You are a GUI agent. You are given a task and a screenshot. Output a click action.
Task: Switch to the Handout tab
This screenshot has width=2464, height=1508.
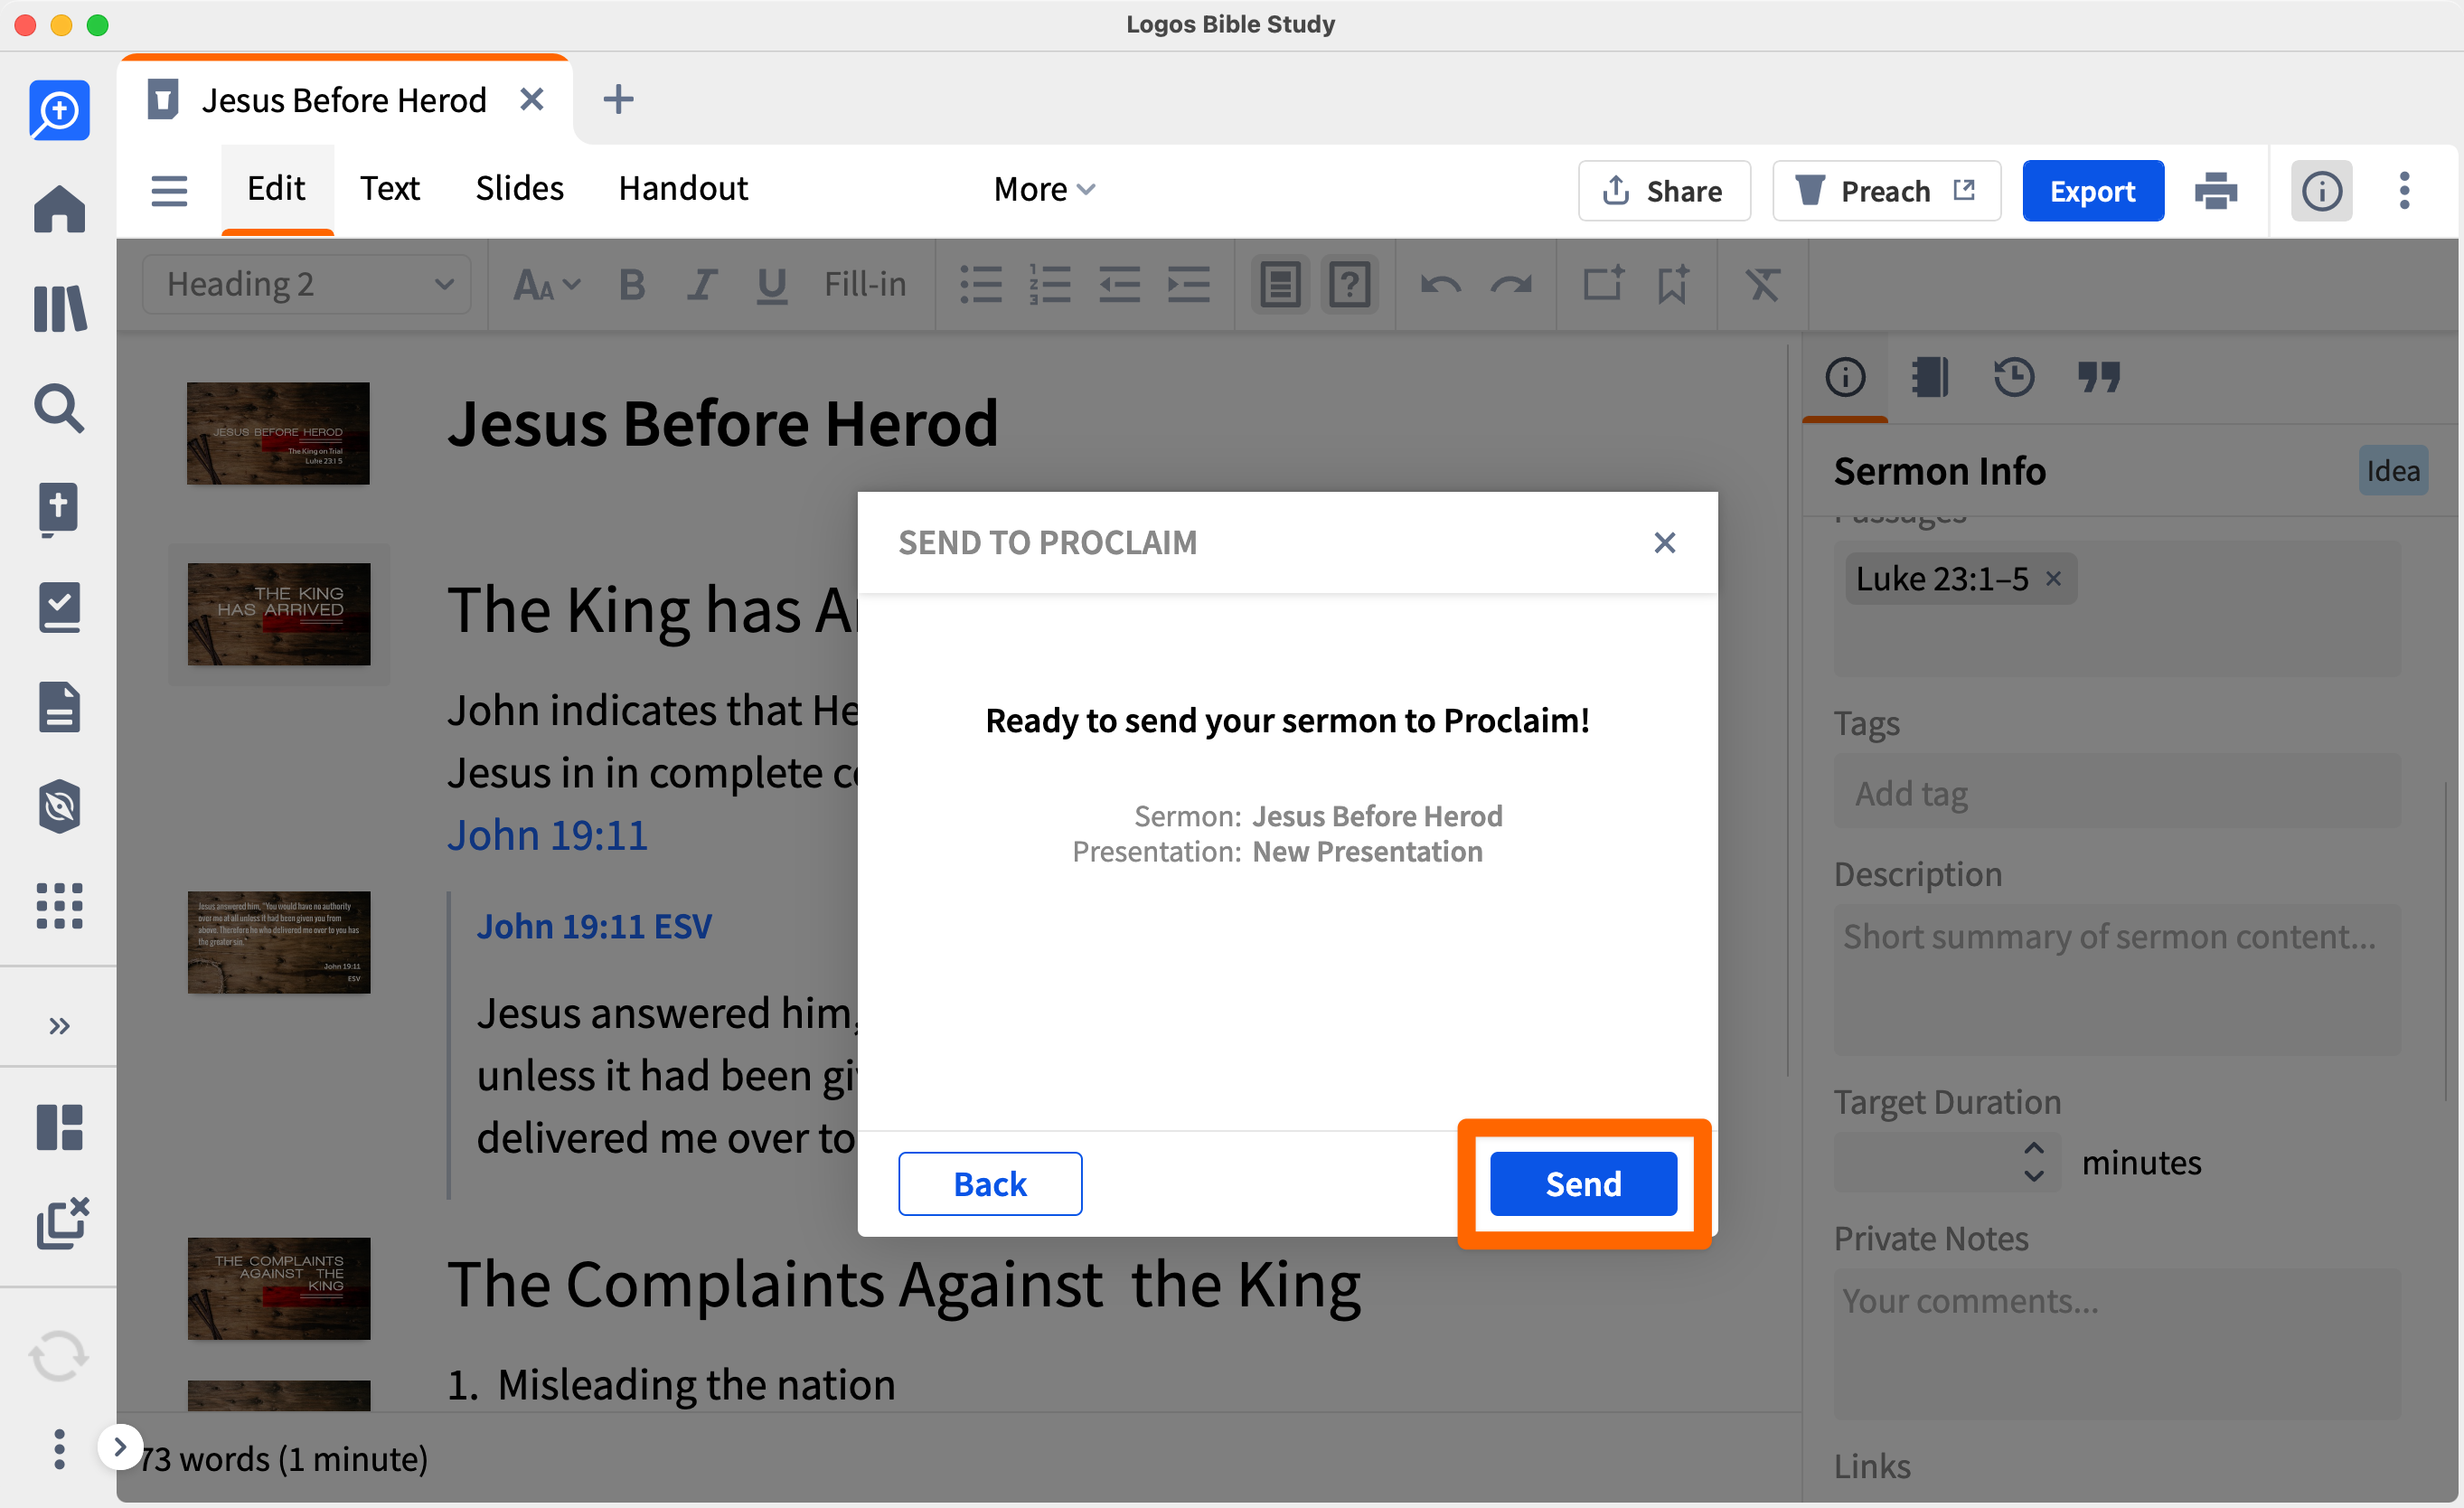tap(683, 189)
